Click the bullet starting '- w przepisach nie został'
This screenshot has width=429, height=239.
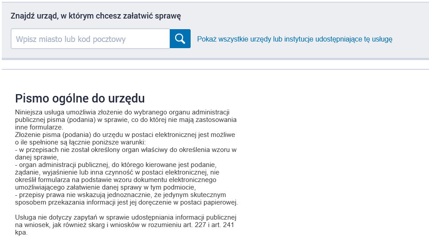tap(126, 150)
